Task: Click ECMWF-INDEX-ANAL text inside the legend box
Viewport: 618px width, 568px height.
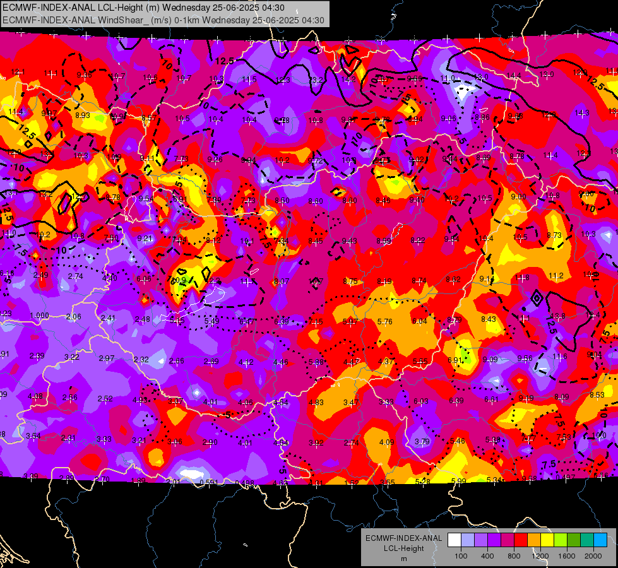Action: (403, 538)
